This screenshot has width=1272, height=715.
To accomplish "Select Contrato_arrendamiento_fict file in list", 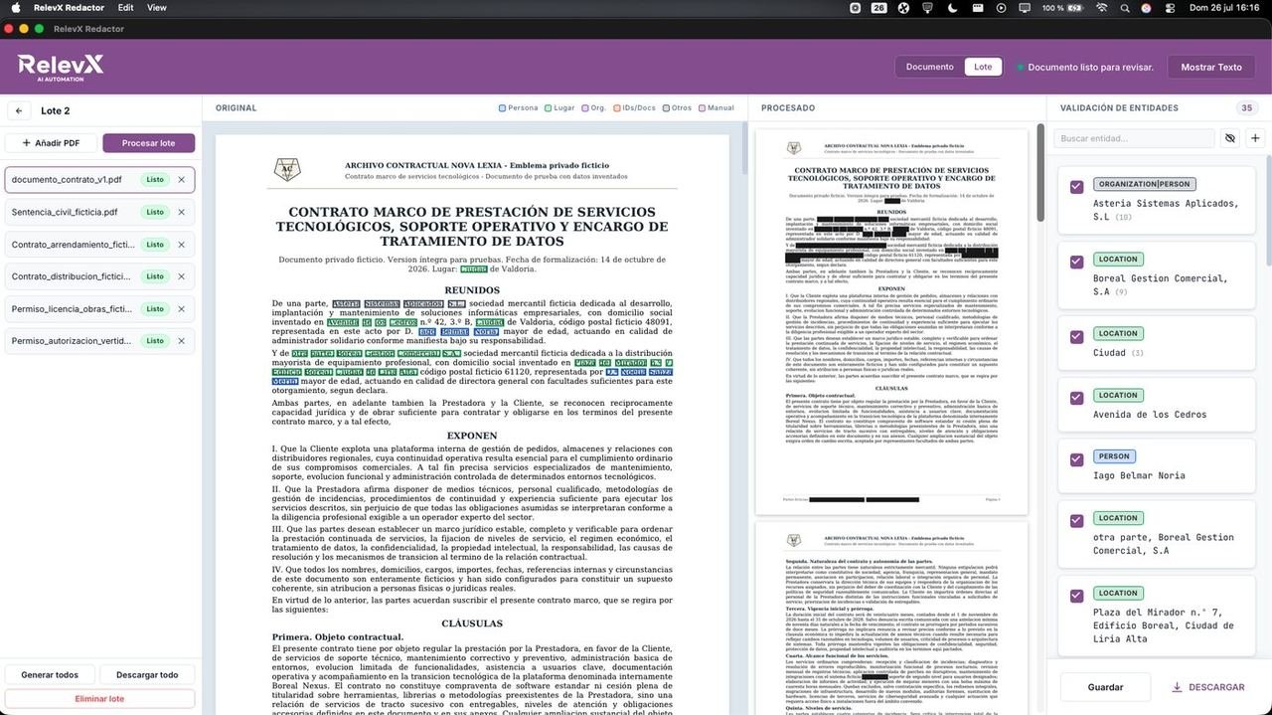I will tap(99, 245).
